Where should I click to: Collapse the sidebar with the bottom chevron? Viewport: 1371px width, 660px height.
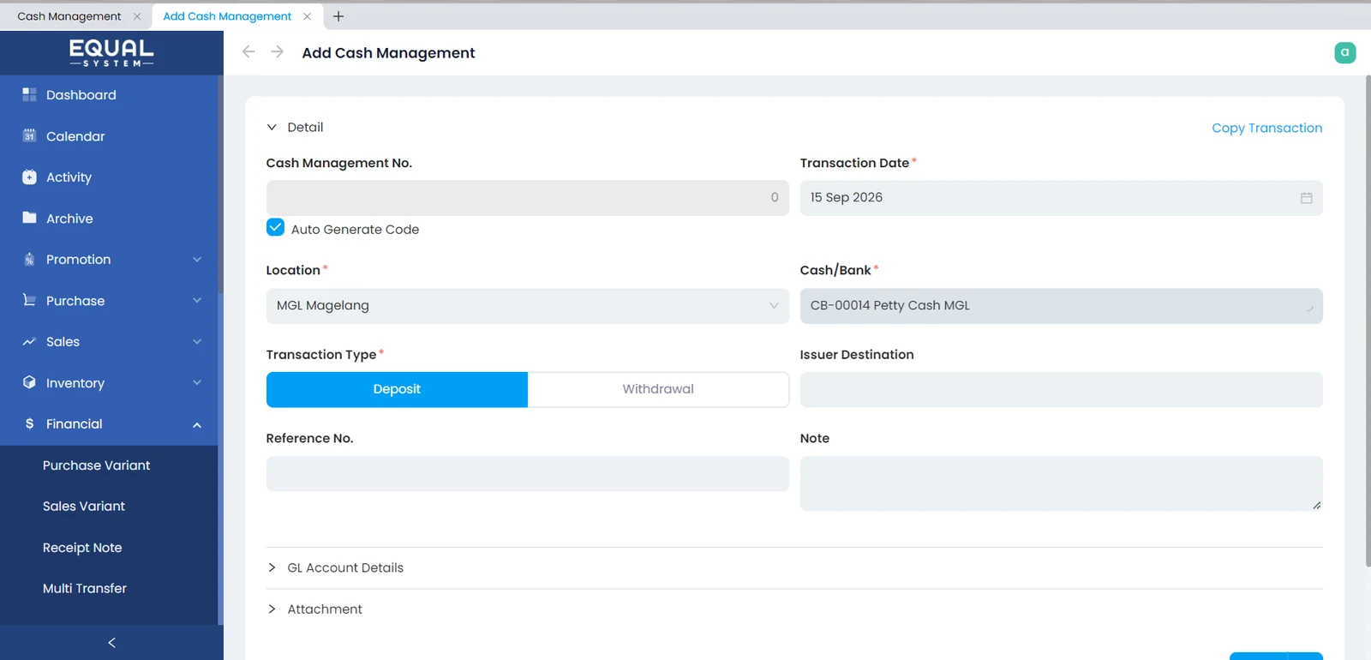[x=111, y=642]
